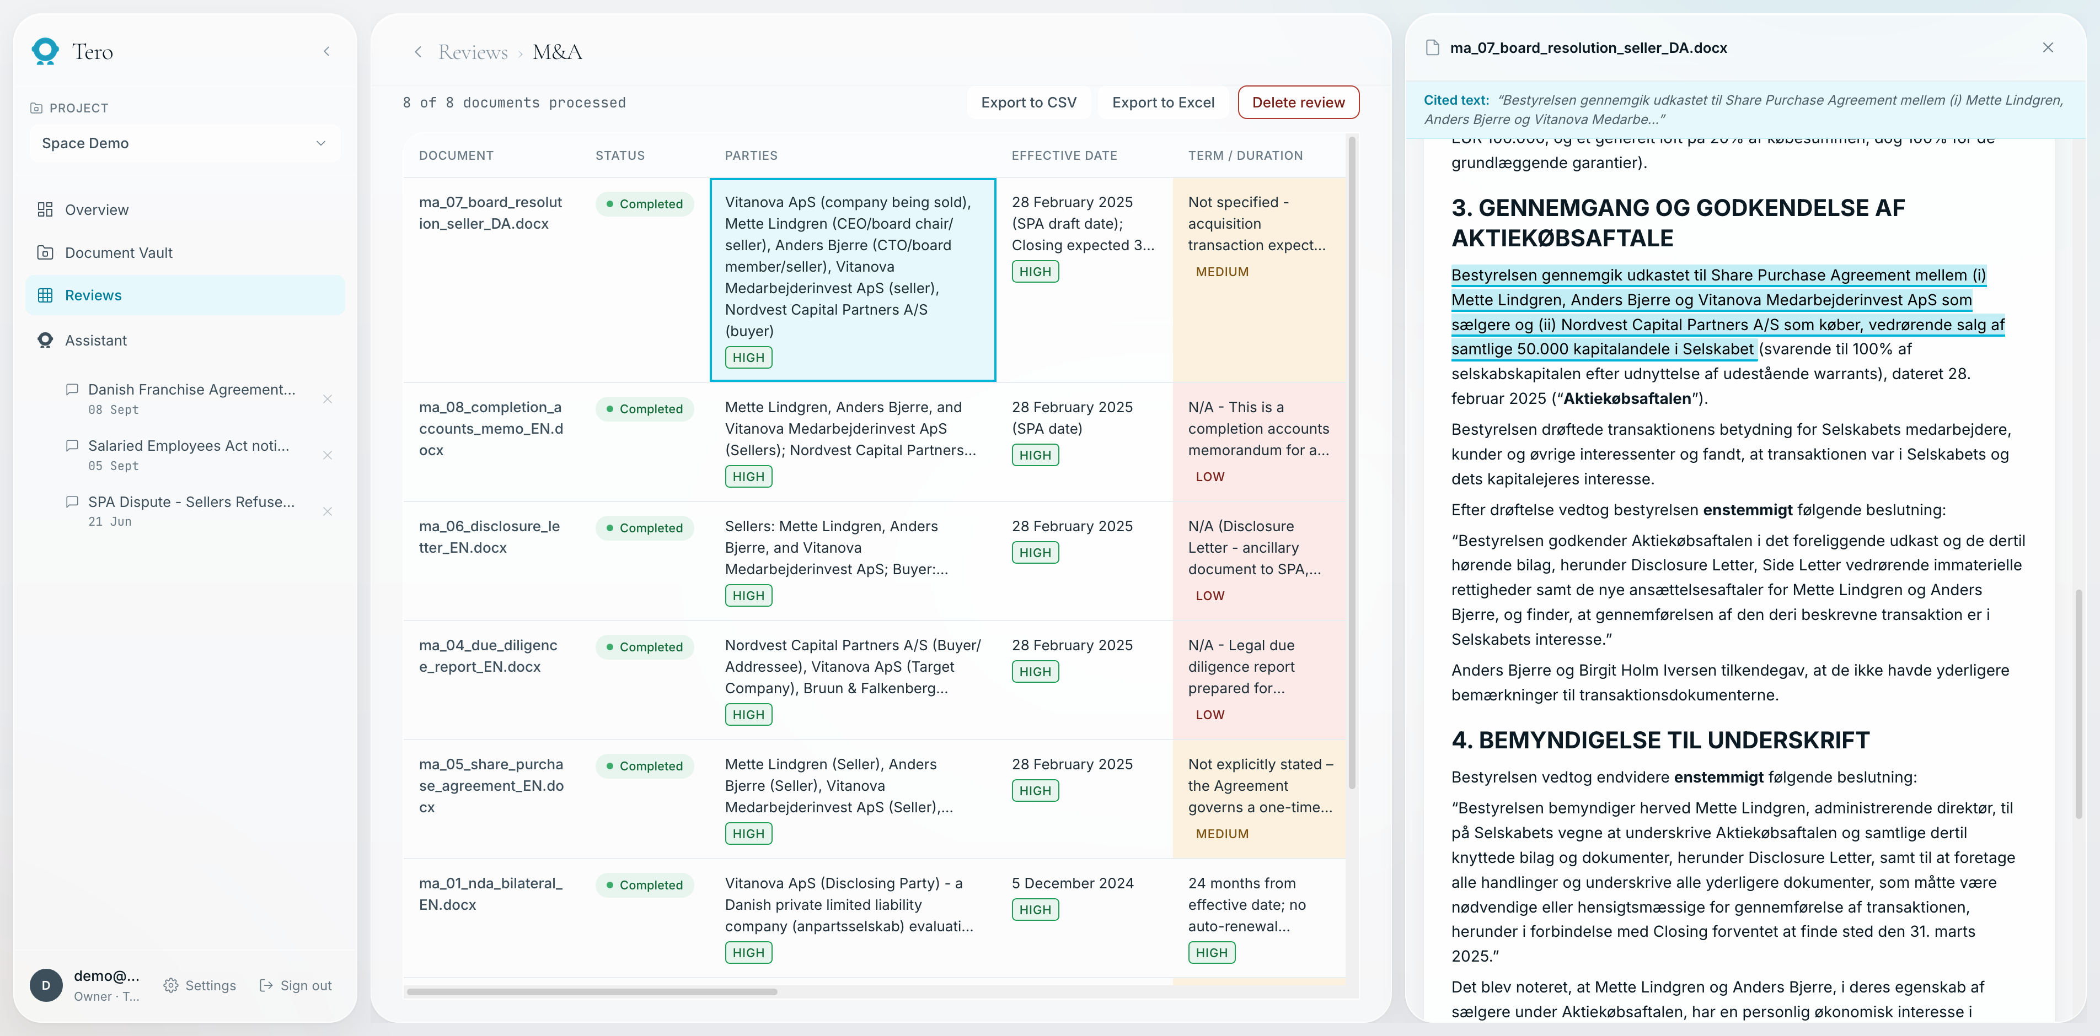Remove the Danish Franchise Agreement chat
Viewport: 2100px width, 1036px height.
[327, 399]
